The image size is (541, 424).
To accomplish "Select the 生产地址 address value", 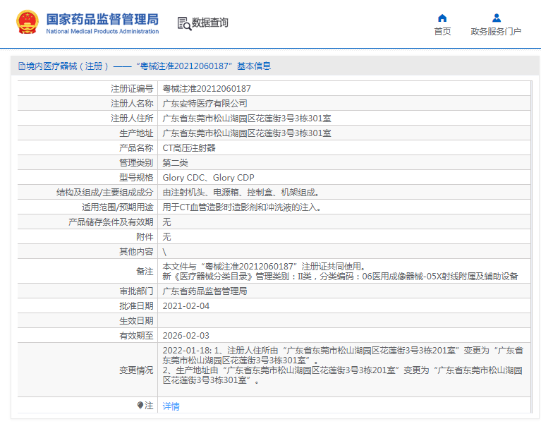I will click(x=247, y=133).
